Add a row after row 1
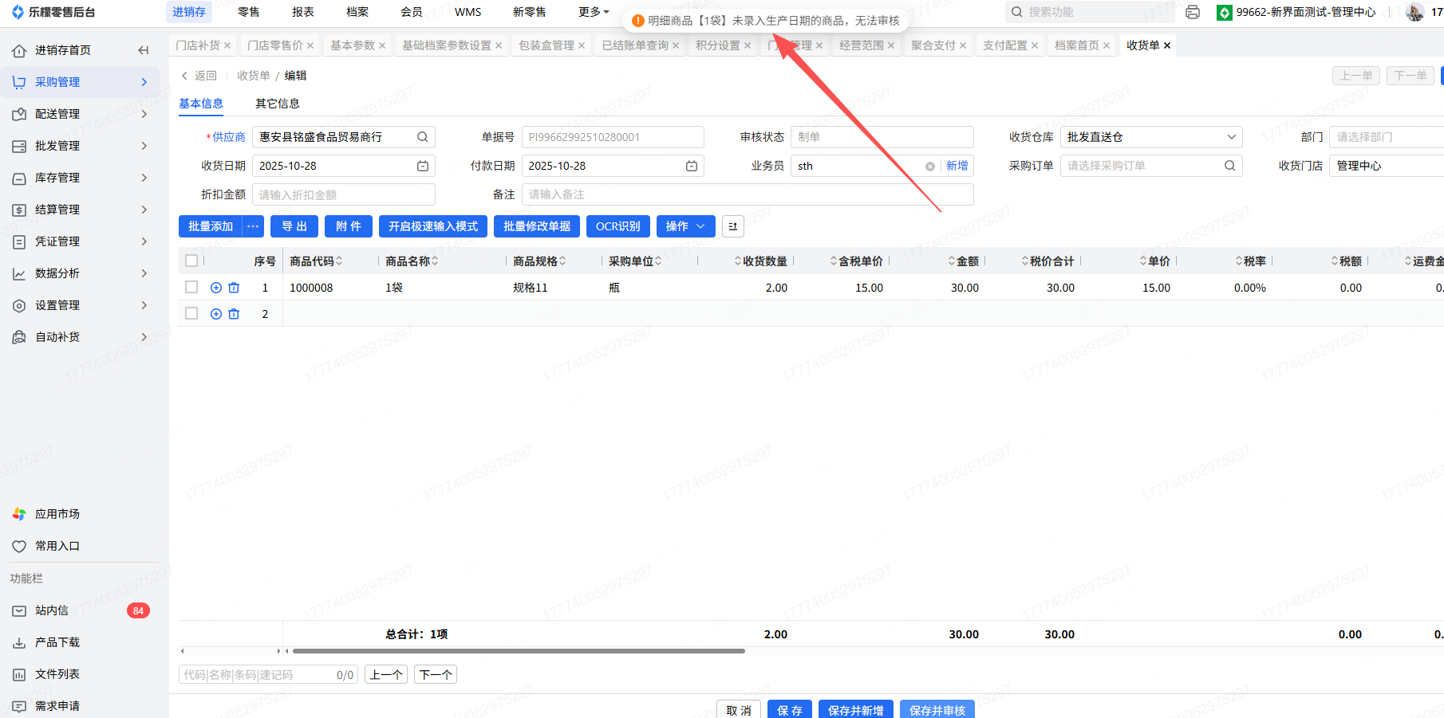 (x=216, y=288)
